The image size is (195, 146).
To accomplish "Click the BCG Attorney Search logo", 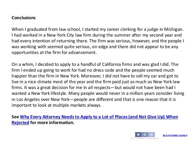I will click(145, 136).
